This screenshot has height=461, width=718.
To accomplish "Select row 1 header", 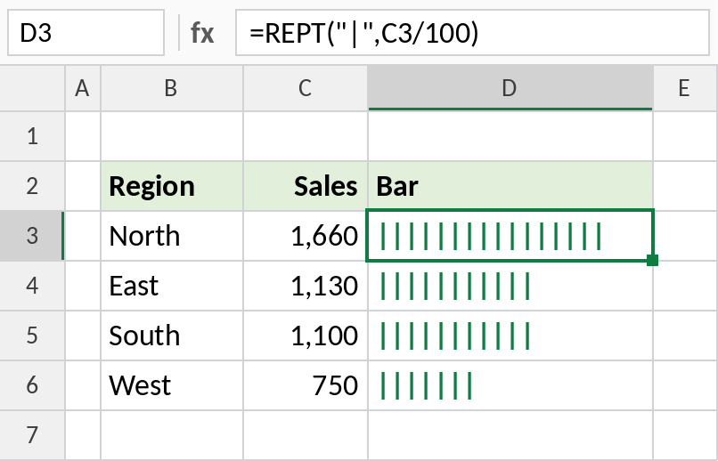I will (x=32, y=136).
